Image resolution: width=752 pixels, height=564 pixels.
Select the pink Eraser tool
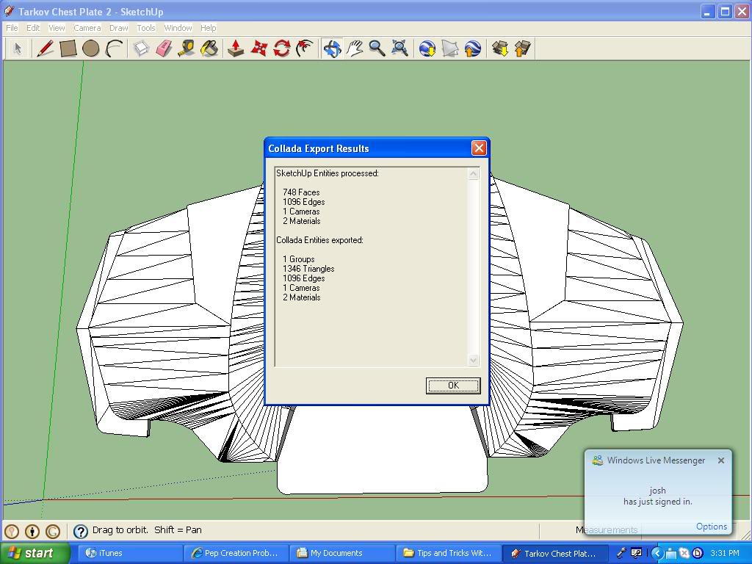coord(164,49)
